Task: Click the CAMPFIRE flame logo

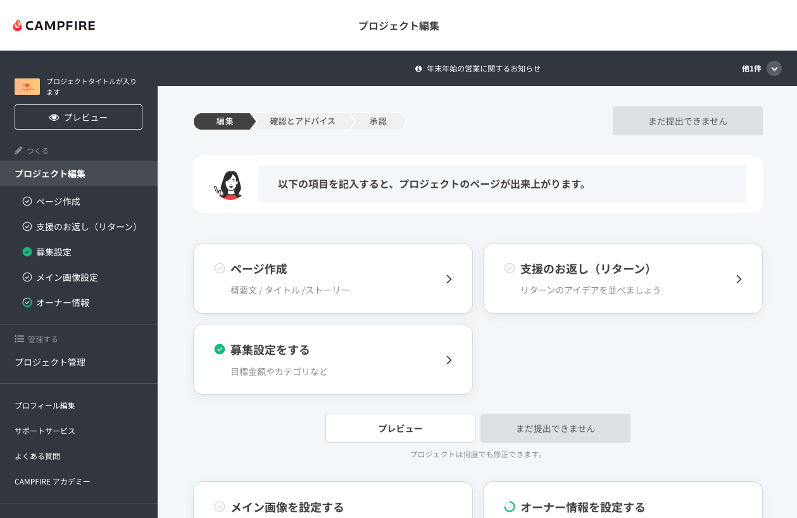Action: tap(18, 25)
